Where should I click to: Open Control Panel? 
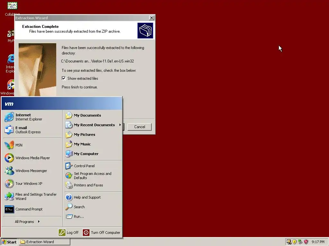(93, 166)
